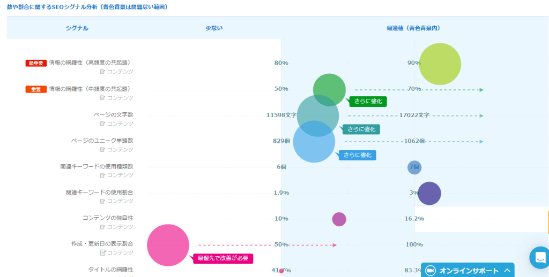Select the orange 重要 badge
This screenshot has width=549, height=277.
36,89
